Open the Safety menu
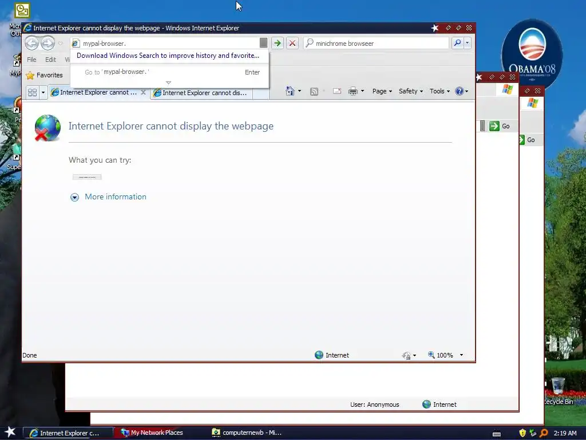The width and height of the screenshot is (586, 440). point(411,91)
